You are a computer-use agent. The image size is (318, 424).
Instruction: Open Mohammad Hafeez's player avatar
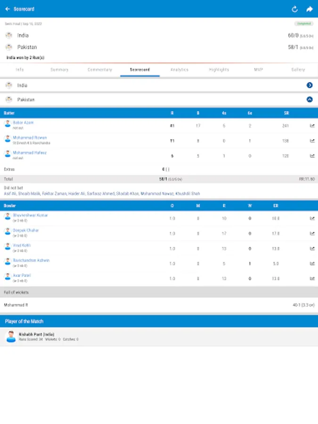8,154
